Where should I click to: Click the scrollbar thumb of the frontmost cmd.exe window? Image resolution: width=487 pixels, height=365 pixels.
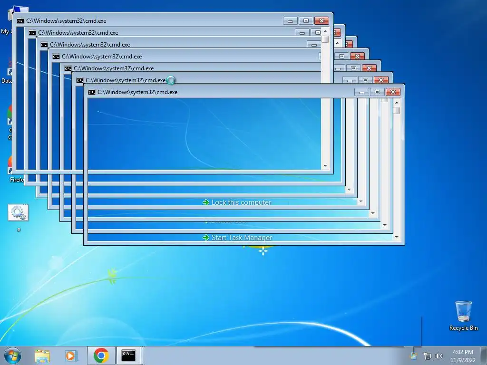(x=397, y=110)
